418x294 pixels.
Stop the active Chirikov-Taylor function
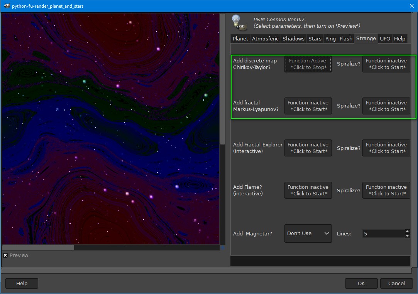(308, 64)
